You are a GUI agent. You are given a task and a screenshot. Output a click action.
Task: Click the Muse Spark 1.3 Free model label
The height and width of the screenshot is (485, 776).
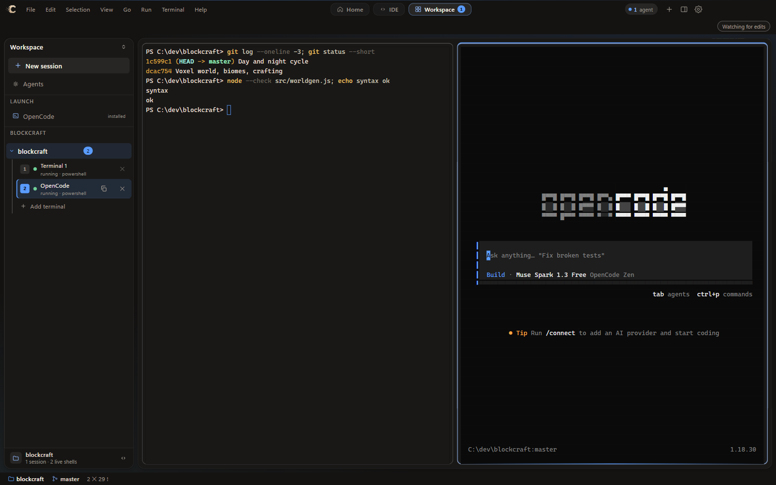tap(551, 275)
